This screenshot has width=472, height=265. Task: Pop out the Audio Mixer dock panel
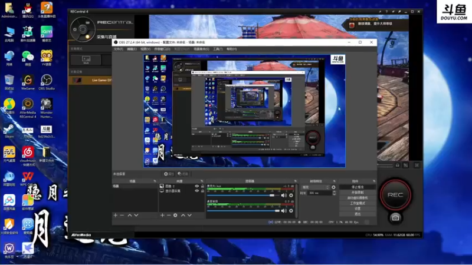click(296, 181)
